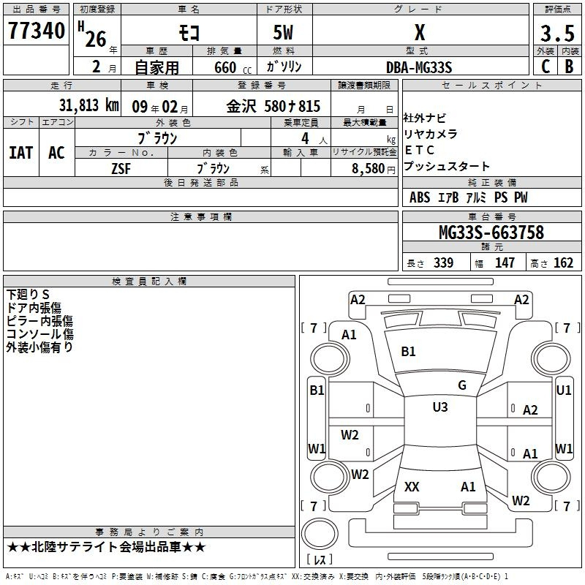The height and width of the screenshot is (585, 585).
Task: Click the G mark on the windshield
Action: coord(462,385)
